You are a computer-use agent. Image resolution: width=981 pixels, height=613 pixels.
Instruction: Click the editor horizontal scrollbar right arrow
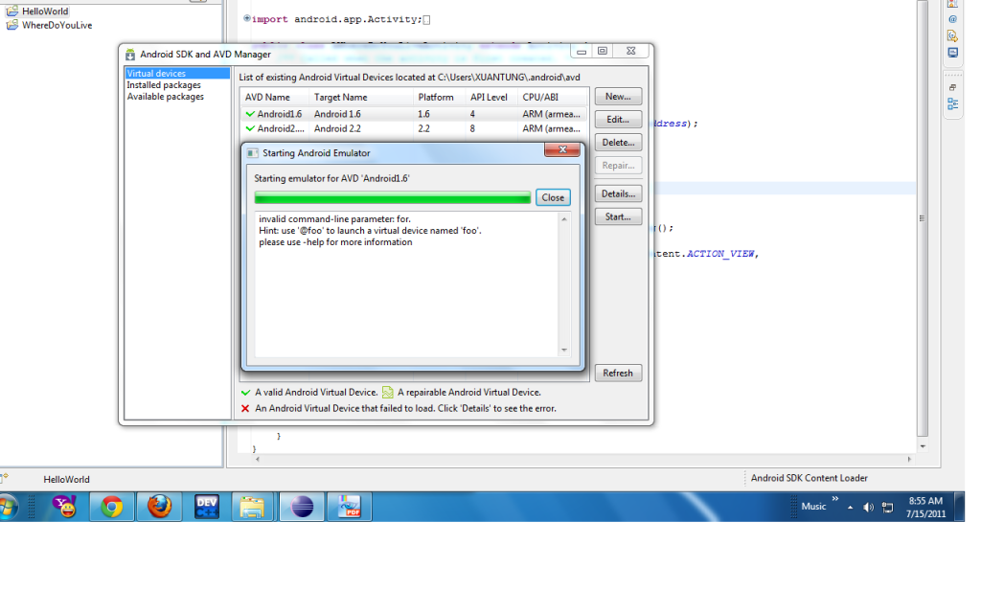pyautogui.click(x=910, y=459)
